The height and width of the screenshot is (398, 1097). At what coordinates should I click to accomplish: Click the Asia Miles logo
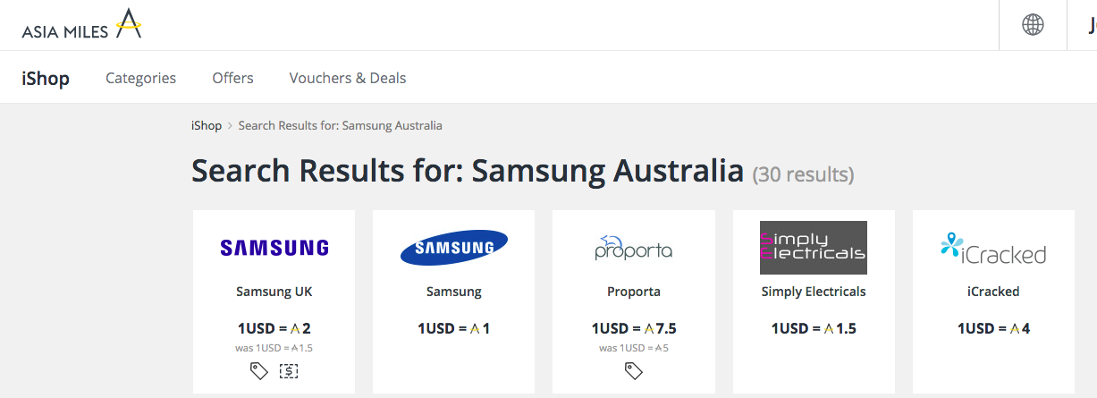[81, 24]
